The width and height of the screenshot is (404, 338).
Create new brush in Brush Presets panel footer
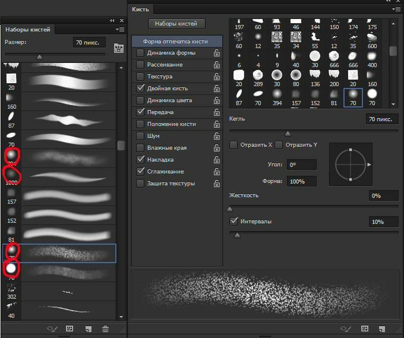pos(87,328)
